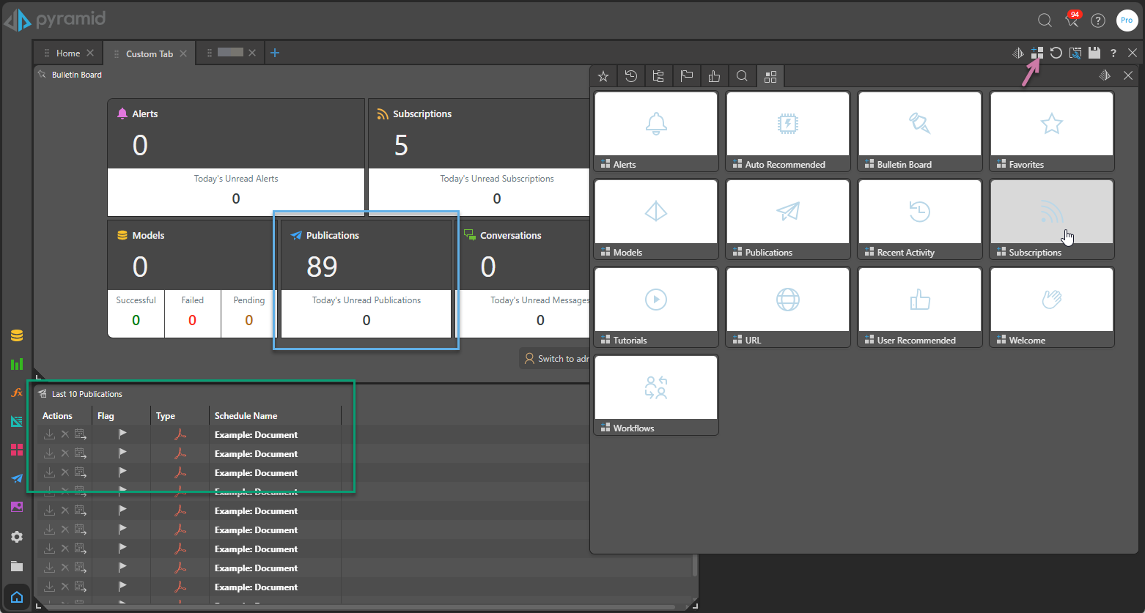Screen dimensions: 1145x613
Task: Toggle the flag on first publication row
Action: pyautogui.click(x=122, y=434)
